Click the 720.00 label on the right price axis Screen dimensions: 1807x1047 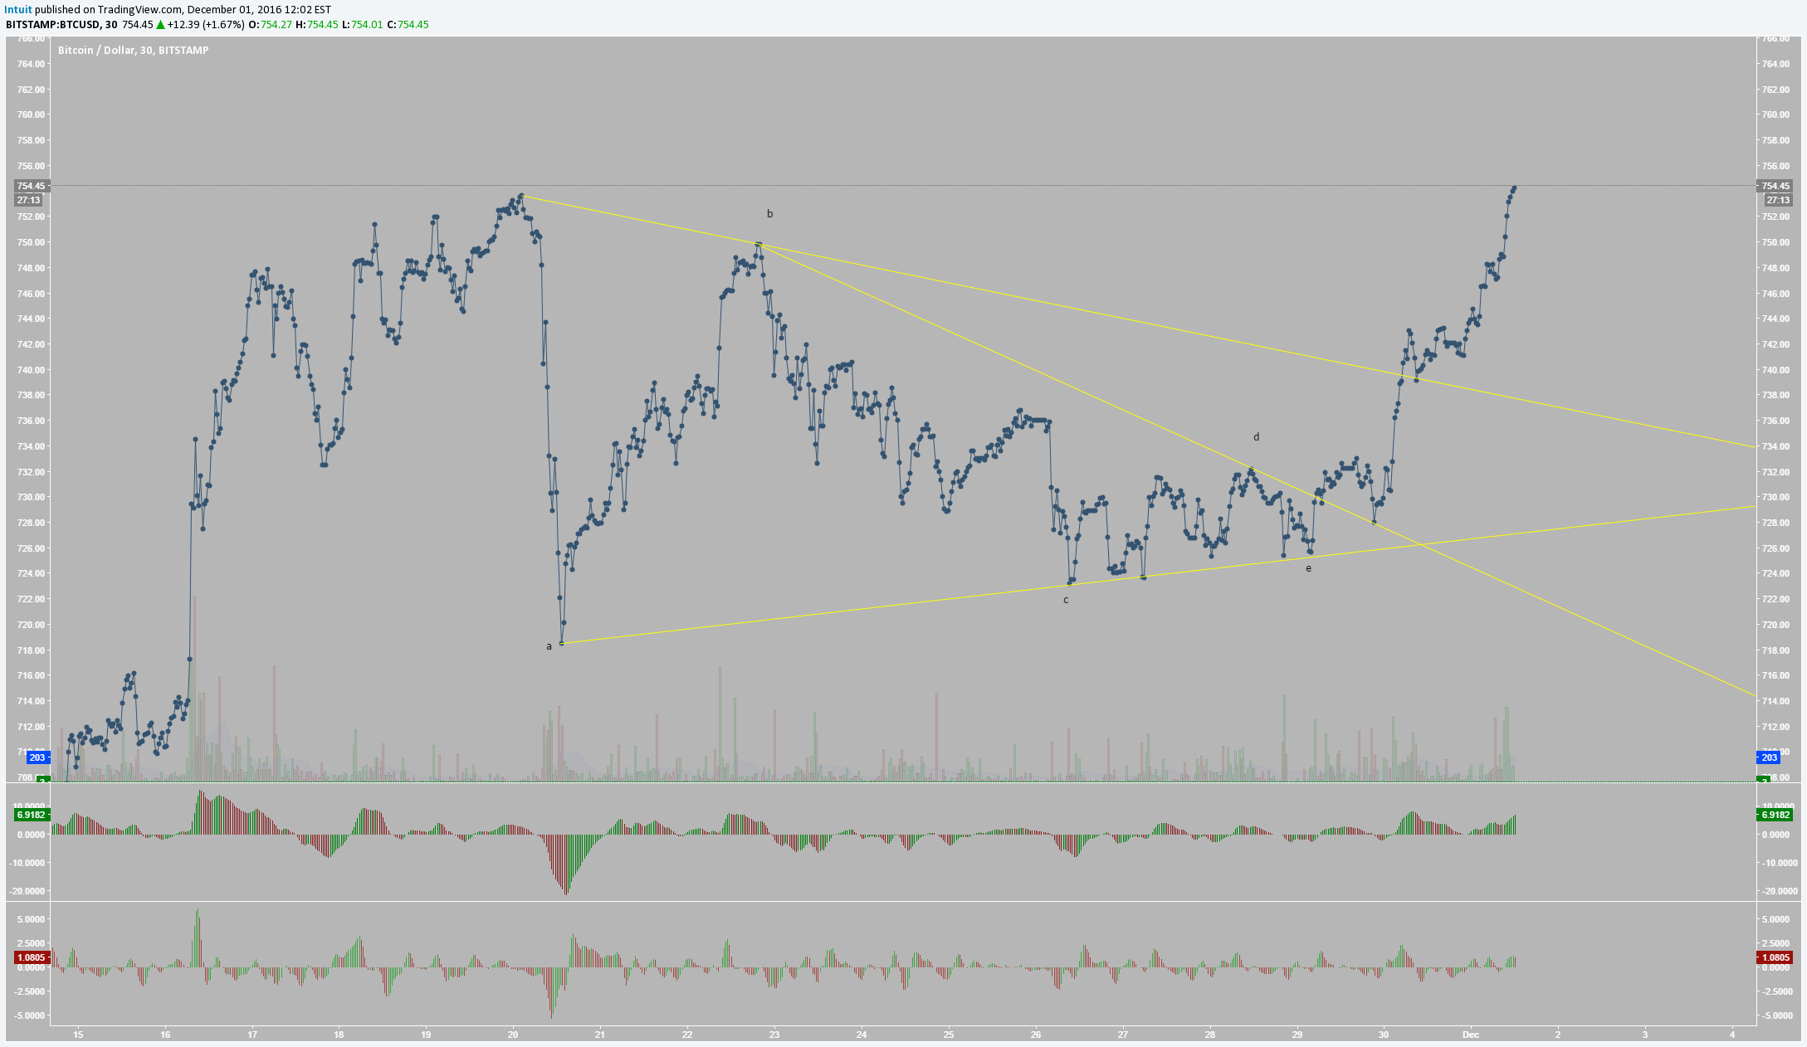tap(1775, 625)
